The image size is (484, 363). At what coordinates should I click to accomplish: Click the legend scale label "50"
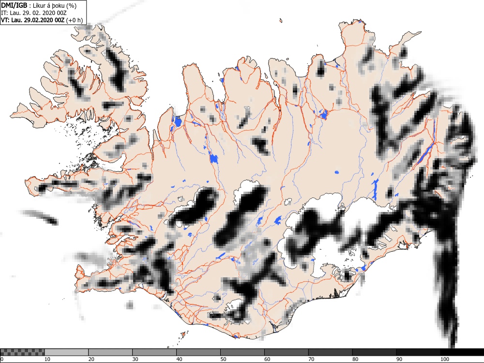coord(223,359)
